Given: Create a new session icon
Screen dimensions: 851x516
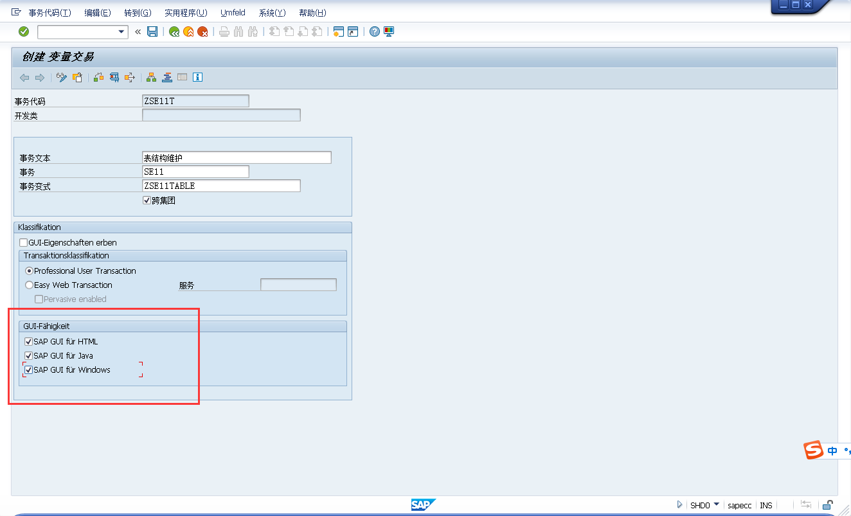Looking at the screenshot, I should click(338, 31).
